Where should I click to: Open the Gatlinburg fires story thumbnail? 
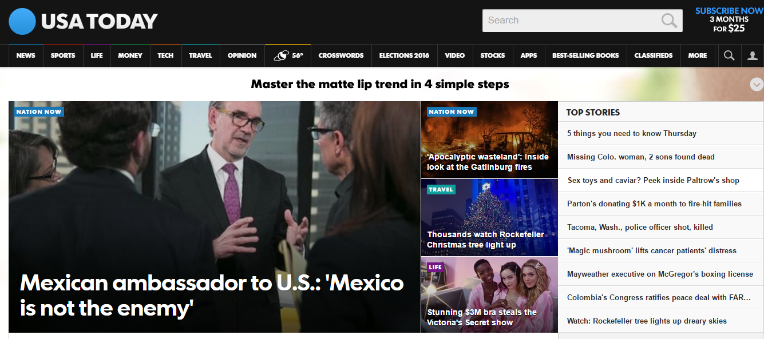pyautogui.click(x=489, y=139)
